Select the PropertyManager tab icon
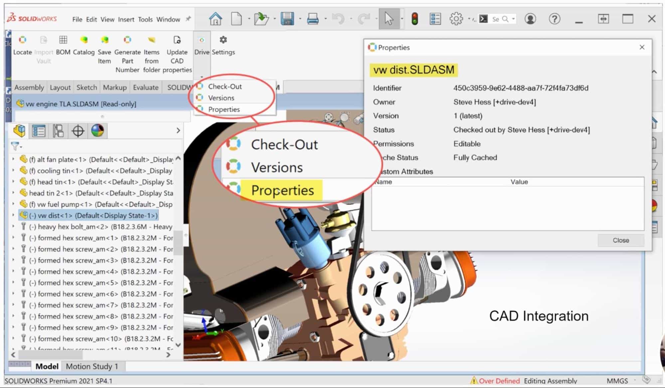The width and height of the screenshot is (665, 388). 39,131
